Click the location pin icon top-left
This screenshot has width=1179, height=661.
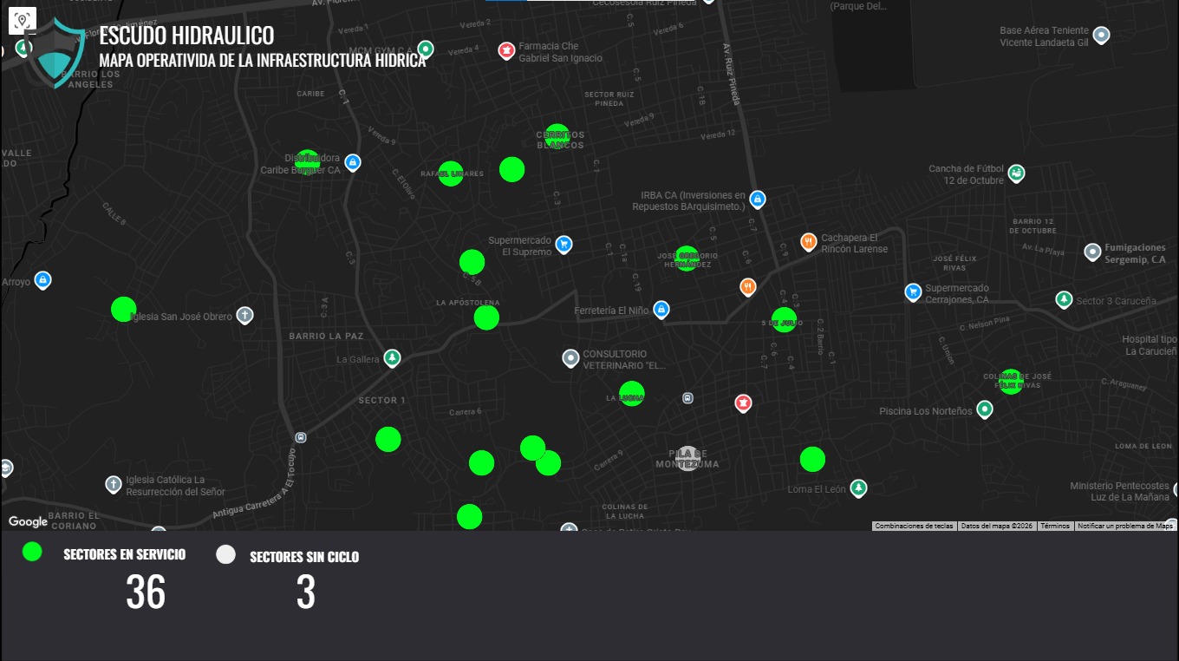[x=23, y=21]
